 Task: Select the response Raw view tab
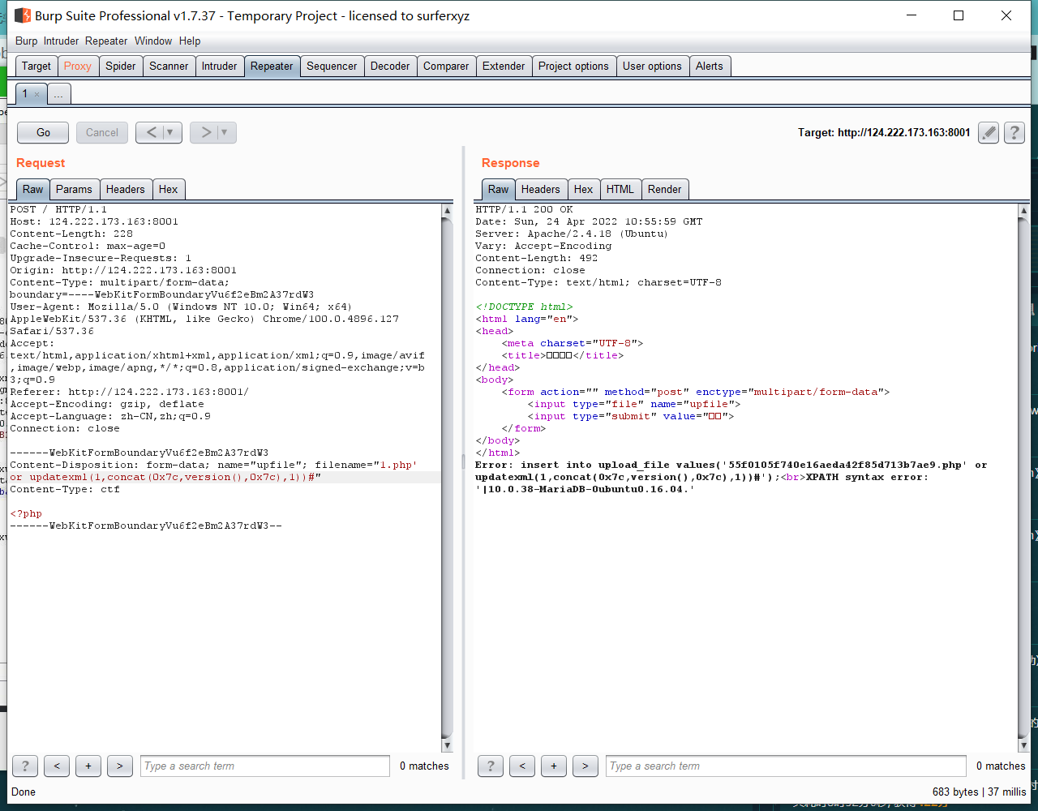tap(499, 189)
